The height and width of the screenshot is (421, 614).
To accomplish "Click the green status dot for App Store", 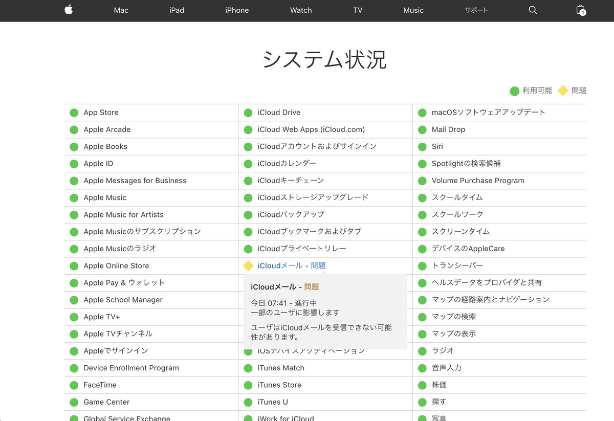I will [x=74, y=113].
